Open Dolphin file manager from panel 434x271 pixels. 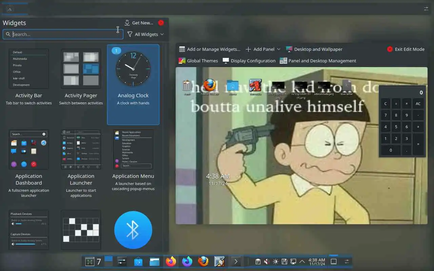155,262
